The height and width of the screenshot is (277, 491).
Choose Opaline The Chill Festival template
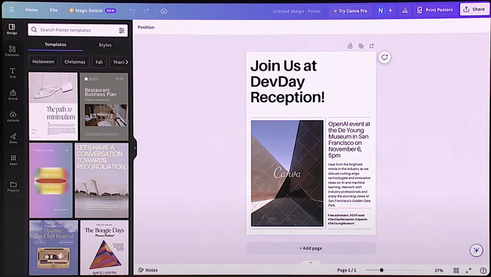[54, 248]
